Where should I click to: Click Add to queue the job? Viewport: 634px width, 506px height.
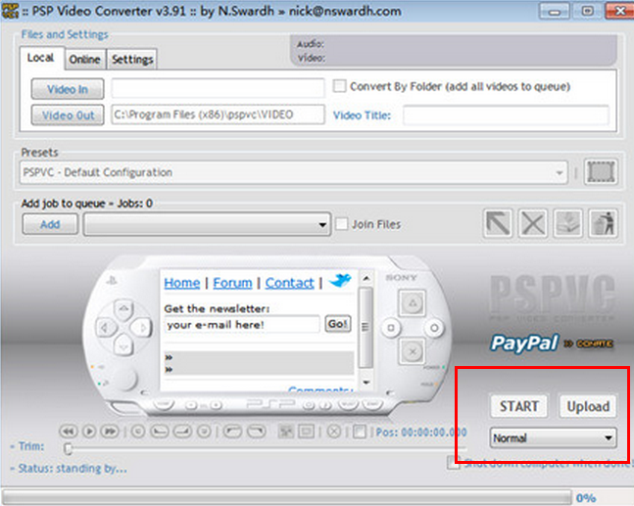(x=50, y=224)
